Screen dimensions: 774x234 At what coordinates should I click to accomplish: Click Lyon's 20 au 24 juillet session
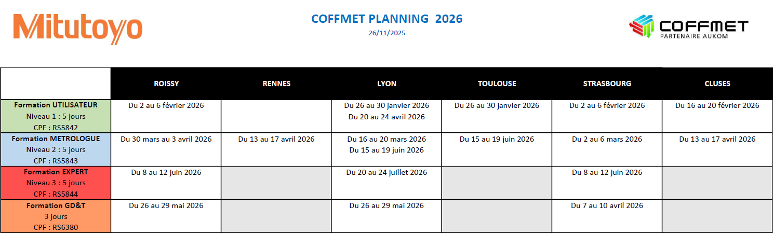(386, 172)
